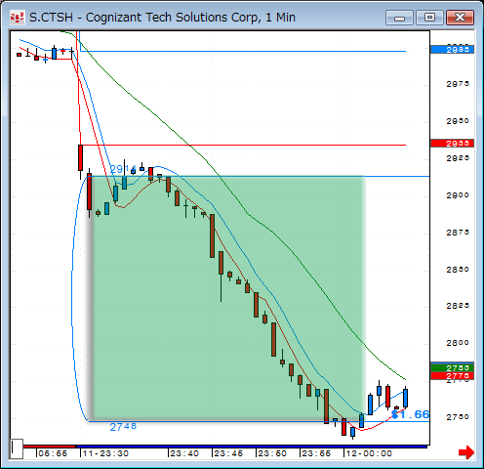
Task: Click the 2925 price axis label
Action: (458, 158)
